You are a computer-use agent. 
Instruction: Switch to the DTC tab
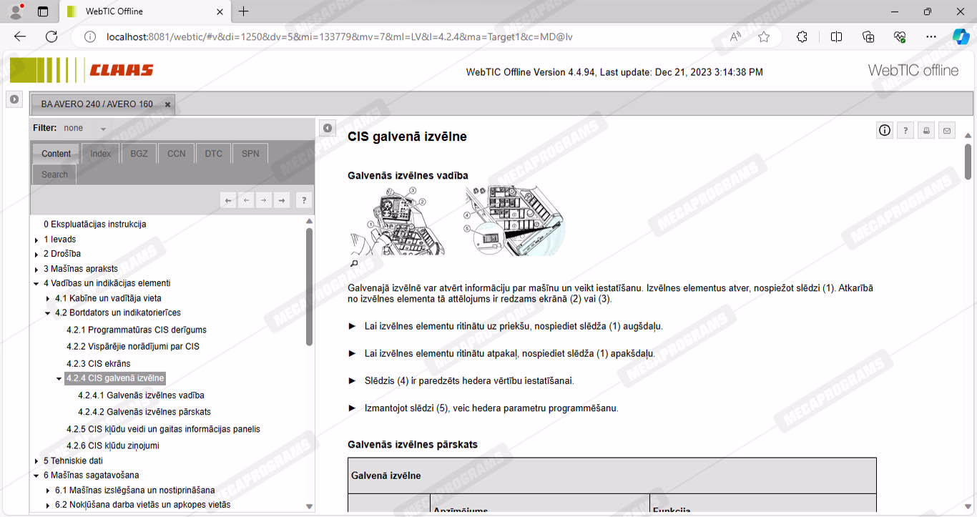213,154
